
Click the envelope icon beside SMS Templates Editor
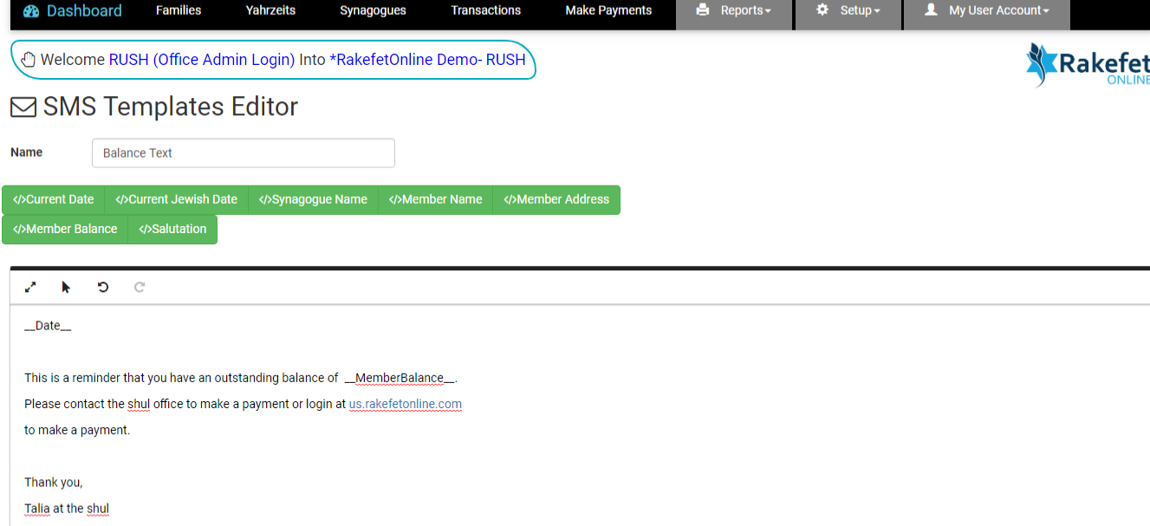(x=23, y=107)
